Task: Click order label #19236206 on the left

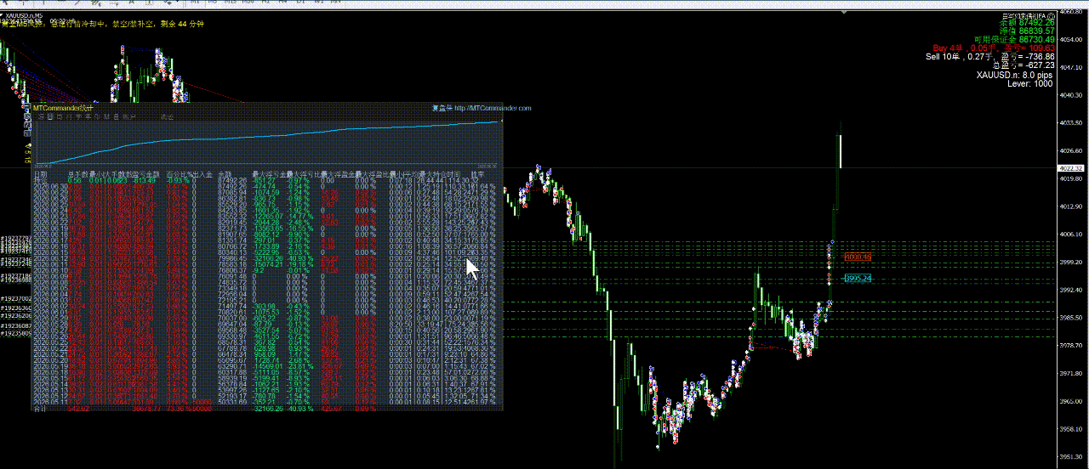Action: [16, 315]
